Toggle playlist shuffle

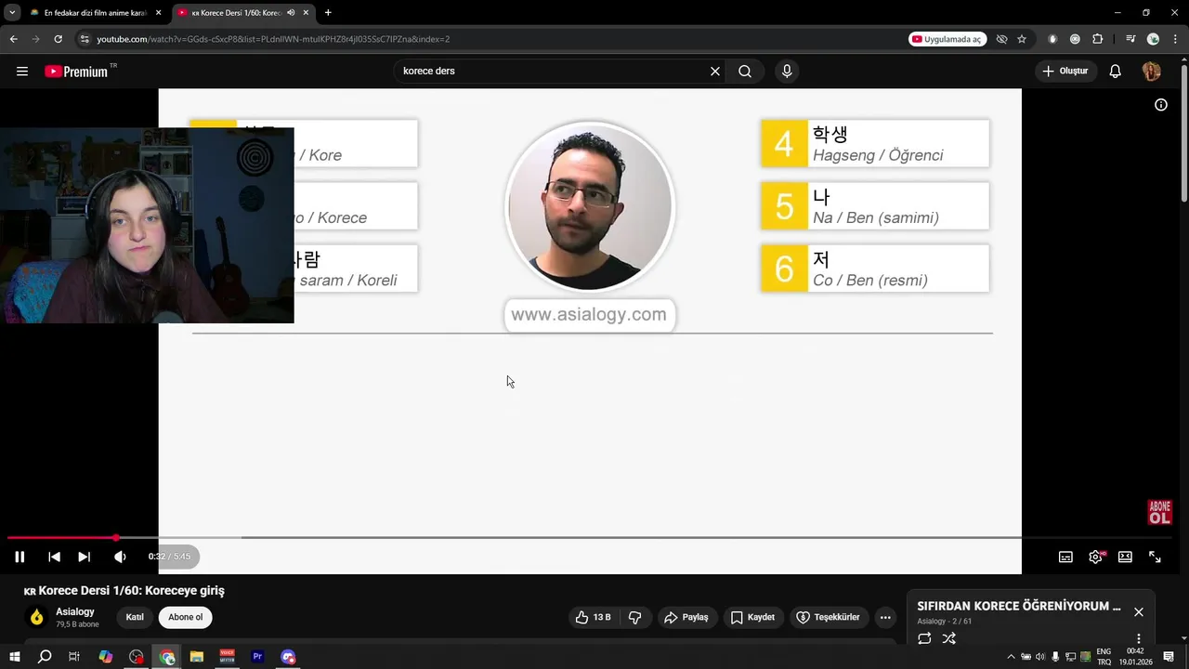coord(948,638)
